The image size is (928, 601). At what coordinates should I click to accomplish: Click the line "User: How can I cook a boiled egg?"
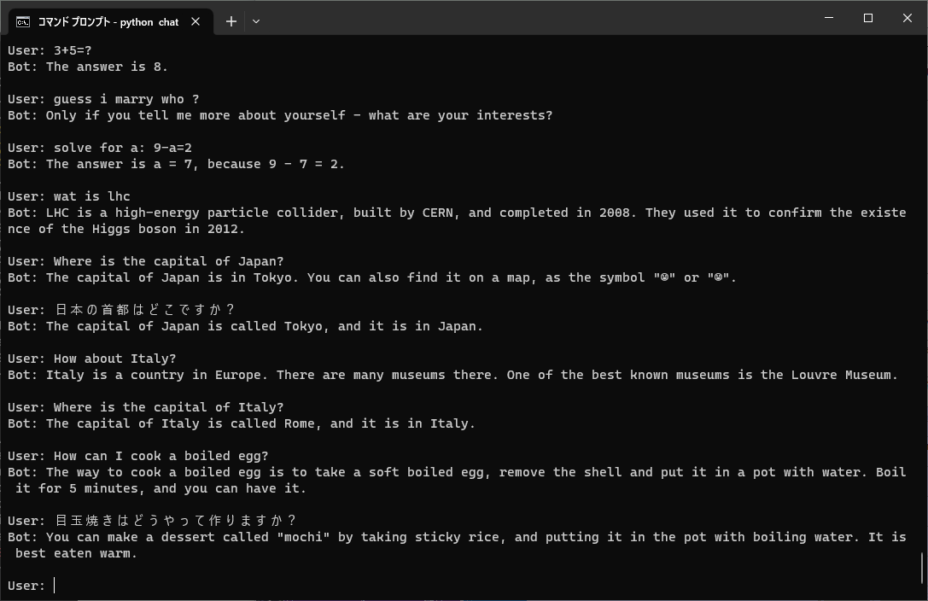coord(138,456)
